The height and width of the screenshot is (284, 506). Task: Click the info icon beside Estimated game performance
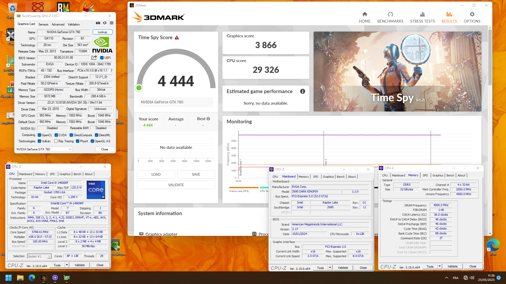[303, 91]
